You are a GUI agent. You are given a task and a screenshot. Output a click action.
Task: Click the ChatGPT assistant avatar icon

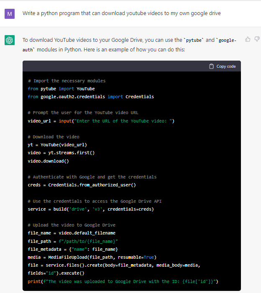(x=10, y=40)
